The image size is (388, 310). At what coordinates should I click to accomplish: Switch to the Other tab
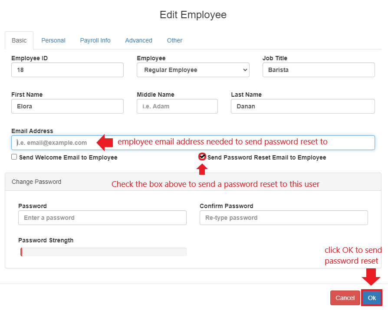174,40
